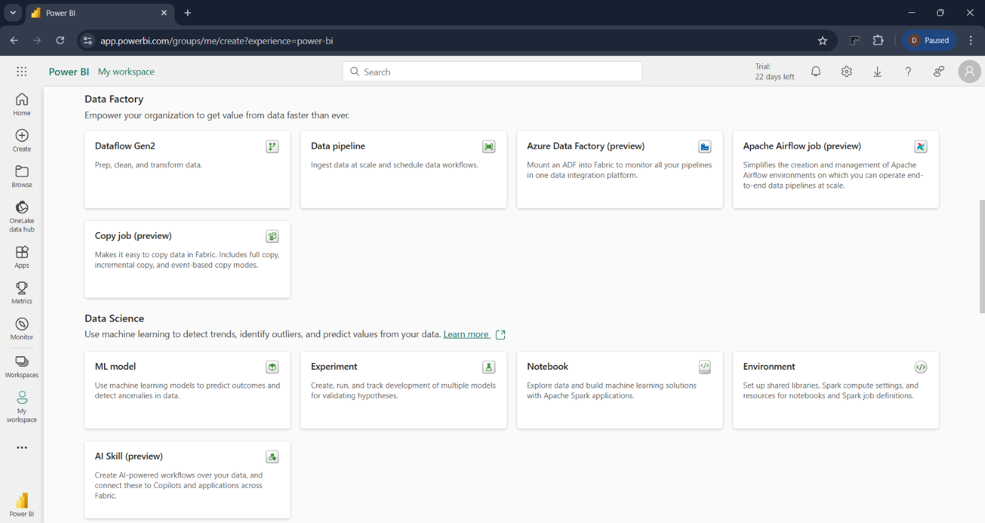Screen dimensions: 985x523
Task: Click the My workspace breadcrumb
Action: click(126, 71)
